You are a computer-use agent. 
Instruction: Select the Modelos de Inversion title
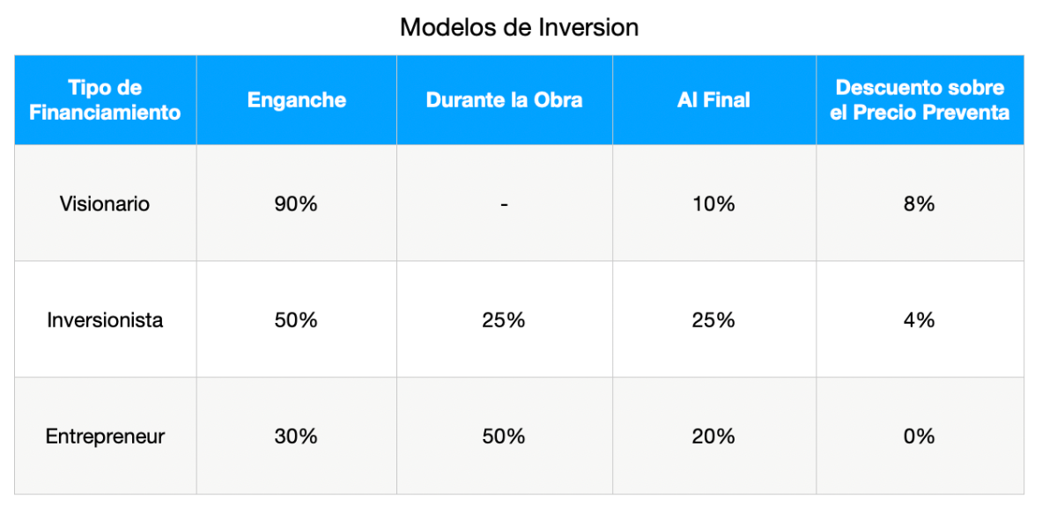(519, 27)
